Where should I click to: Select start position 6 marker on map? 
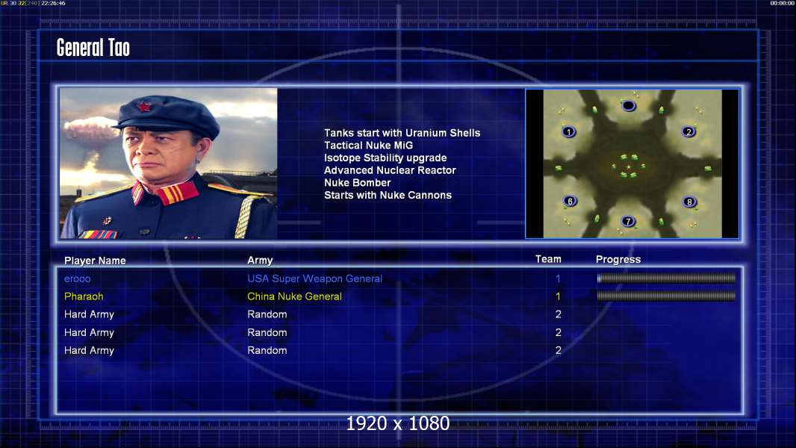[x=570, y=202]
